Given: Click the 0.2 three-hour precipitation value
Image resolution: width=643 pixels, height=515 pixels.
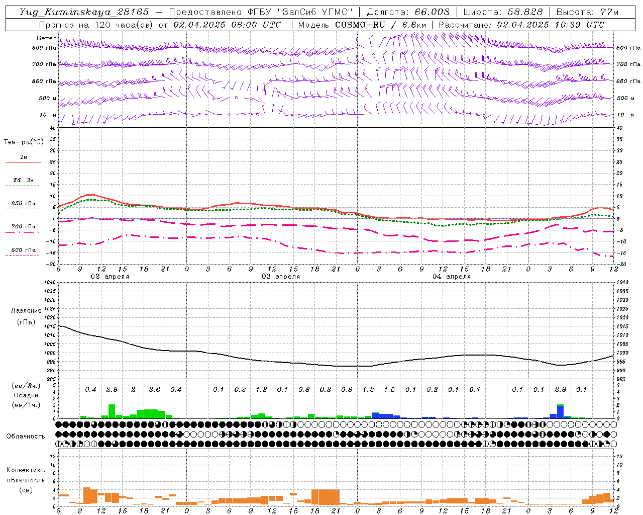Looking at the screenshot, I should (240, 389).
